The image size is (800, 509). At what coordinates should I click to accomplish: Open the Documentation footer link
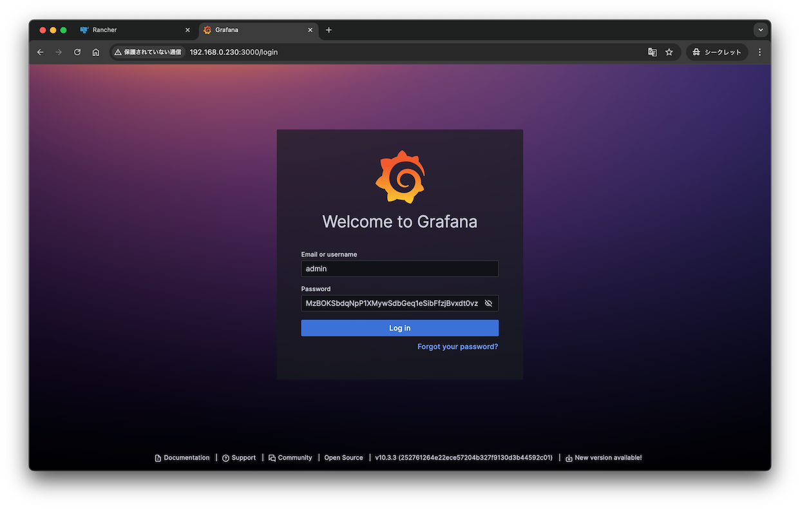tap(182, 458)
